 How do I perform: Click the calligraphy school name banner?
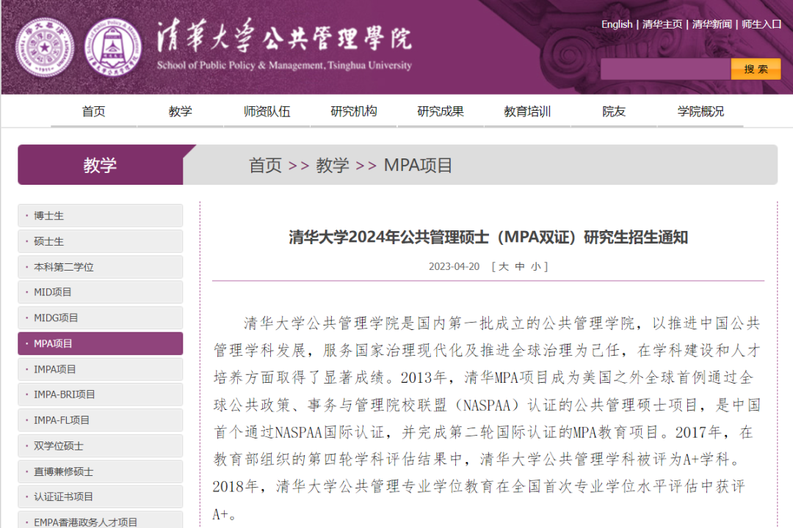(x=284, y=45)
